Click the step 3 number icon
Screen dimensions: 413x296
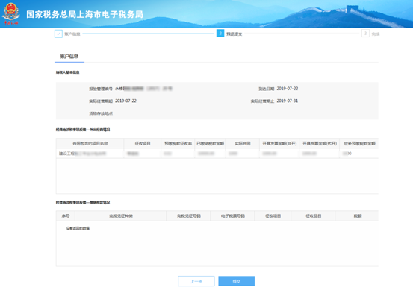click(x=365, y=34)
